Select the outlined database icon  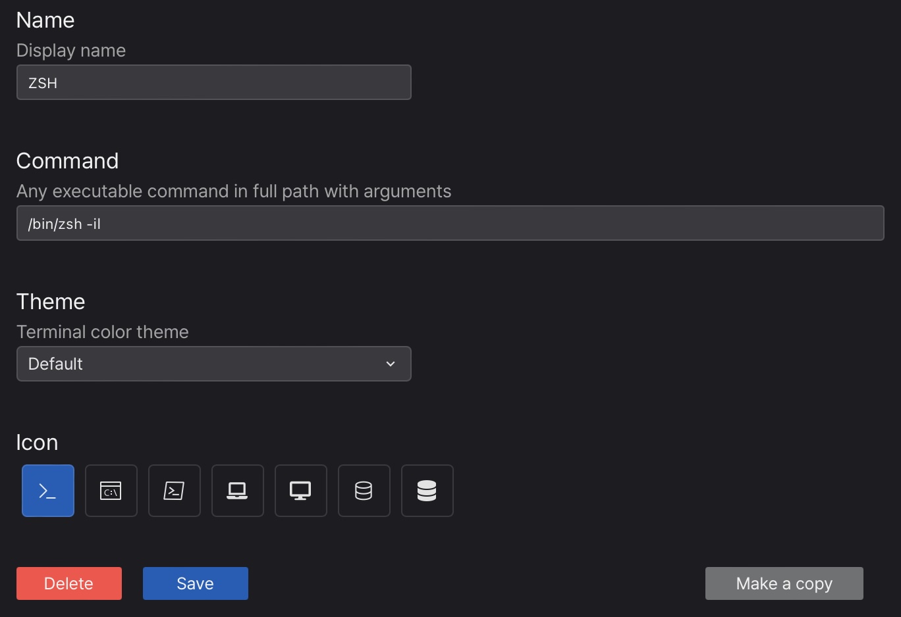click(x=364, y=491)
